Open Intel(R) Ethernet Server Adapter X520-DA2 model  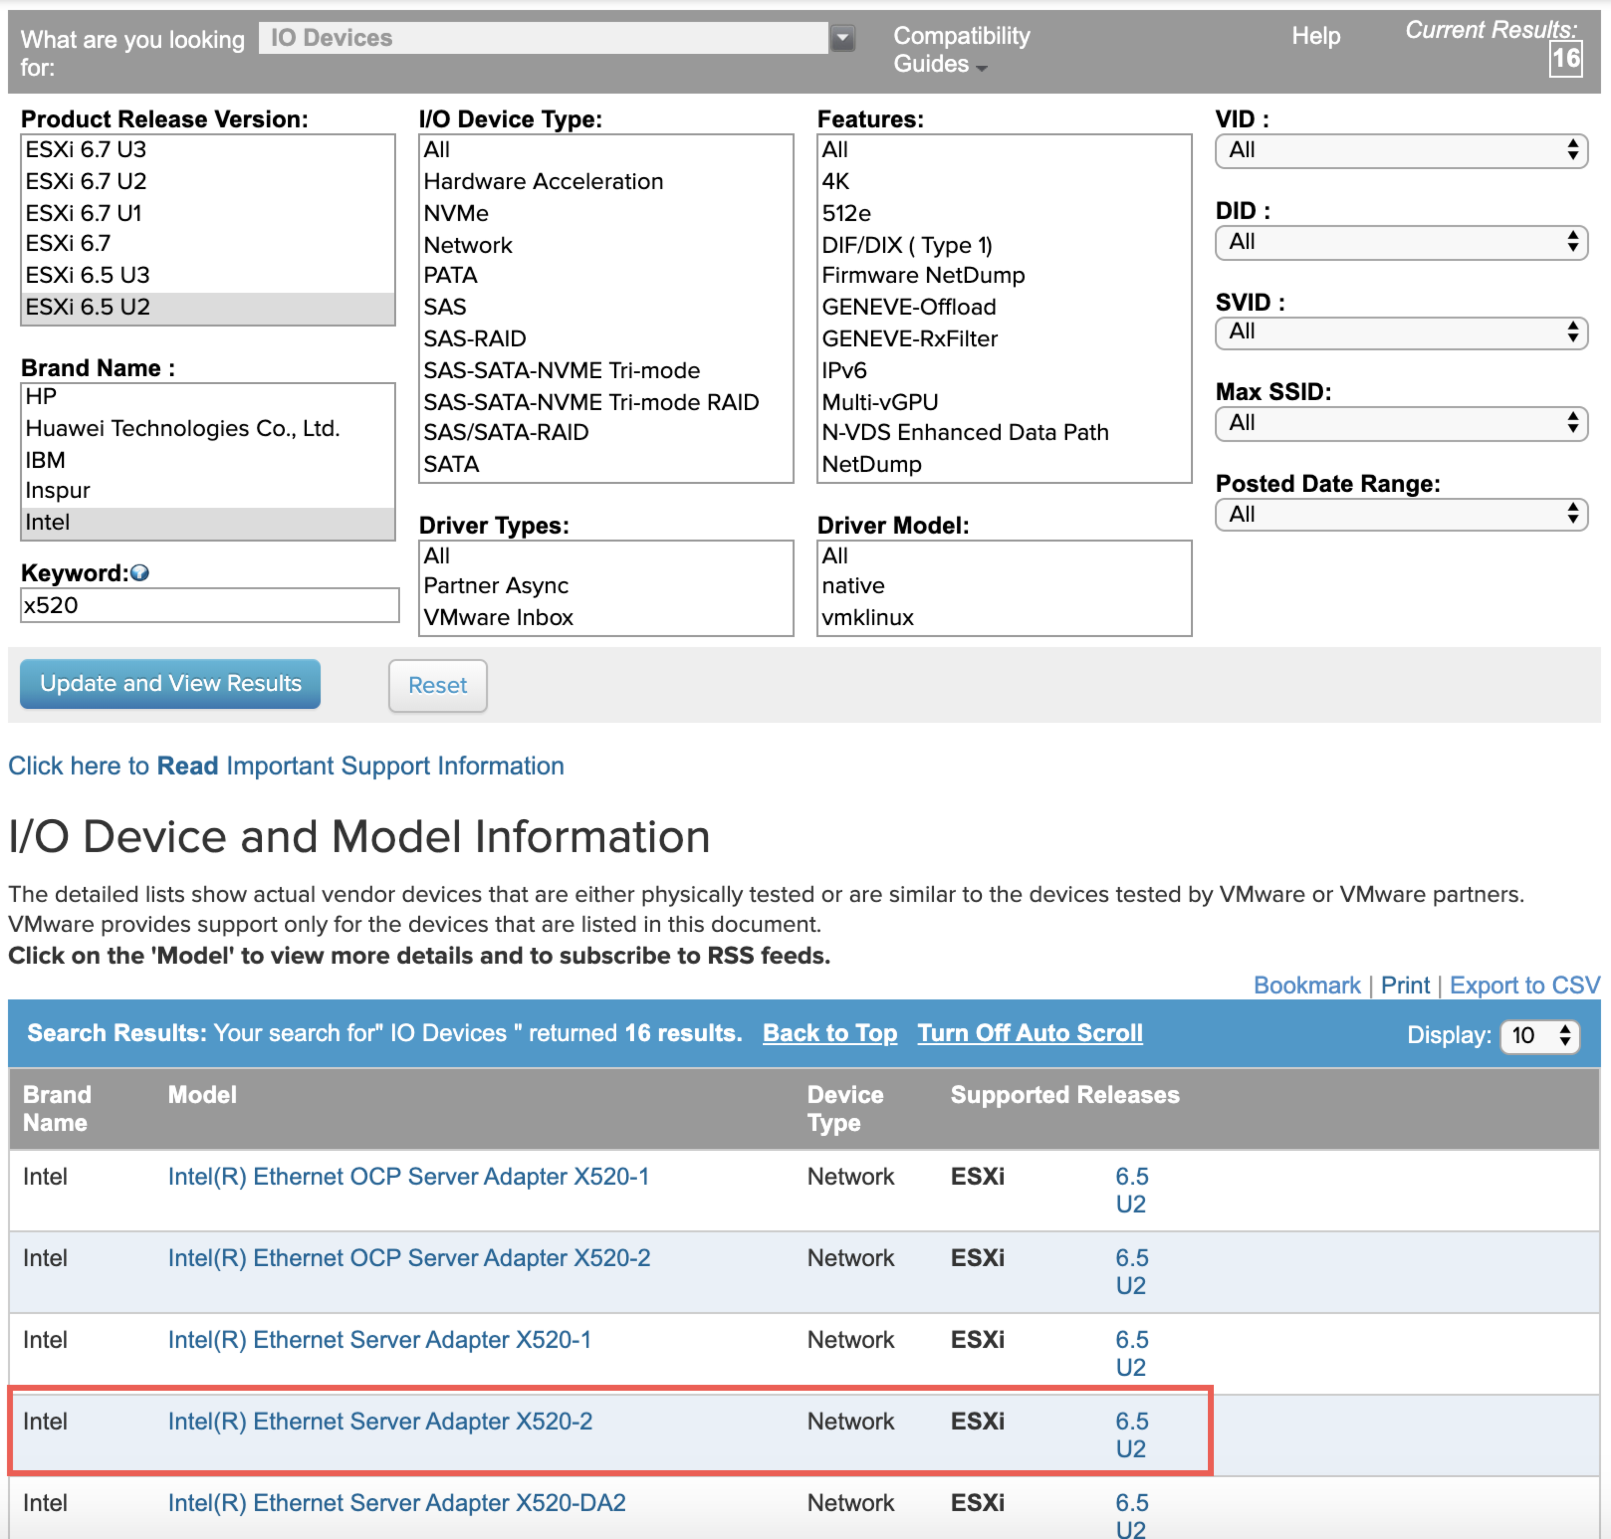396,1502
